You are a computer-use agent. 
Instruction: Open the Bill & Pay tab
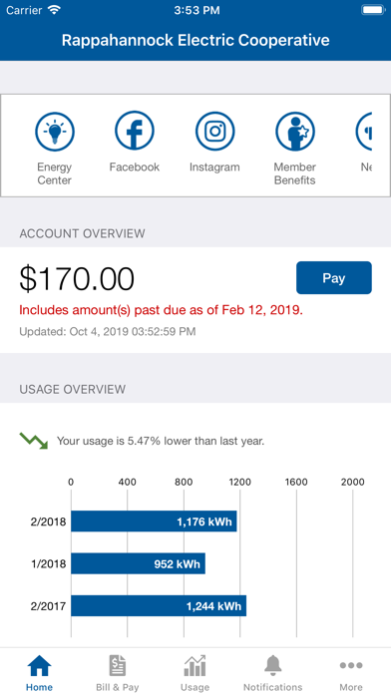[x=118, y=673]
